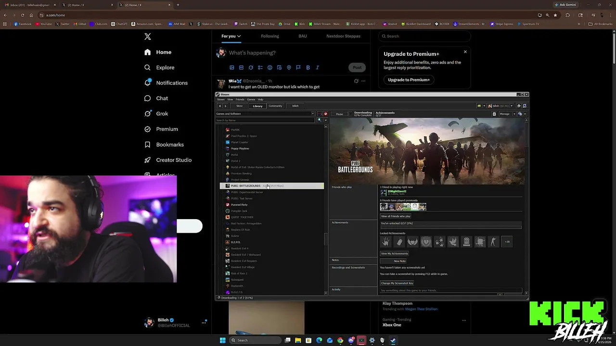
Task: Click the emoji icon in the X composer
Action: click(x=269, y=68)
